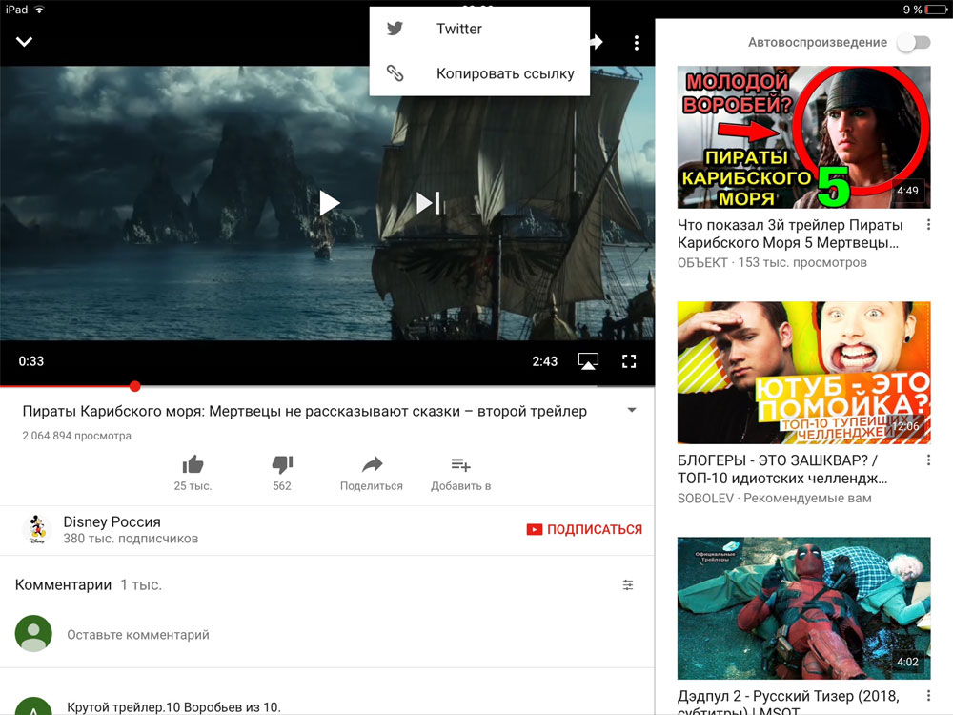Image resolution: width=953 pixels, height=715 pixels.
Task: Enter fullscreen mode
Action: point(629,361)
